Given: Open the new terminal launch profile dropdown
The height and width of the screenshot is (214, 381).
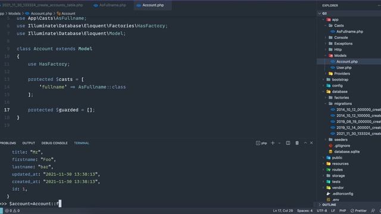Looking at the screenshot, I should tap(279, 143).
